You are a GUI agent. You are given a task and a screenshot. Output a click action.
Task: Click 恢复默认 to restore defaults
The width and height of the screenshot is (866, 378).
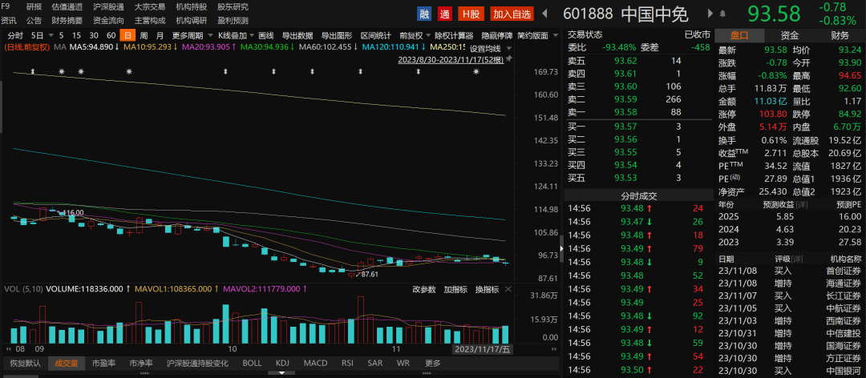coord(26,363)
